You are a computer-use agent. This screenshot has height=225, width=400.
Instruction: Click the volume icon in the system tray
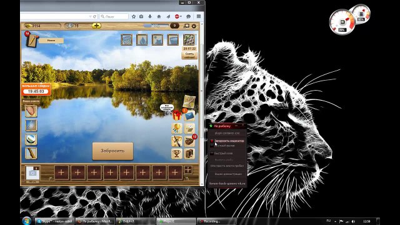coord(353,221)
